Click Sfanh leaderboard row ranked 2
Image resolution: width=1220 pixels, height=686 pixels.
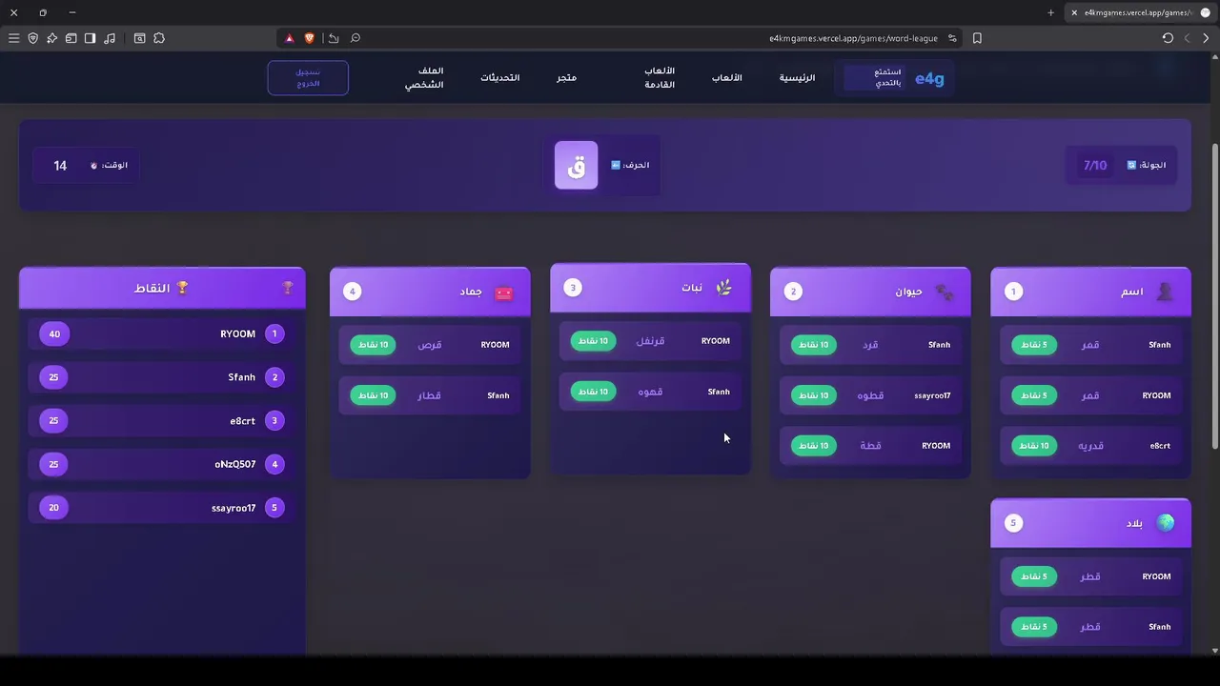pyautogui.click(x=162, y=377)
